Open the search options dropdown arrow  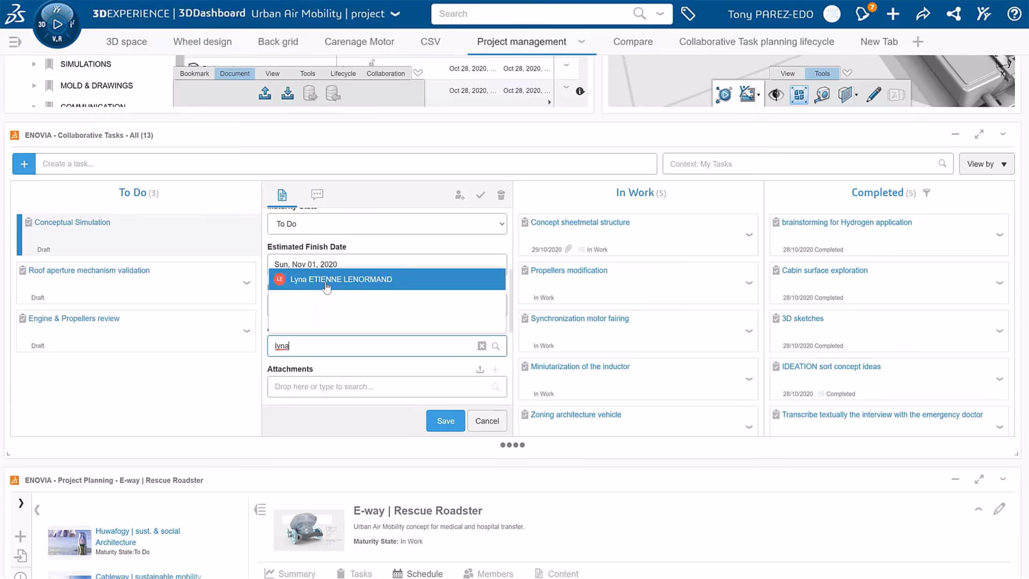click(x=660, y=13)
